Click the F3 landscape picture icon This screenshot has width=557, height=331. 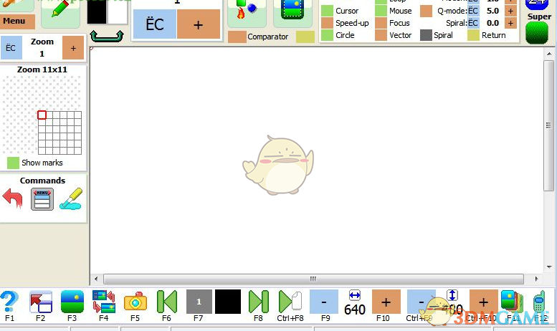point(72,302)
